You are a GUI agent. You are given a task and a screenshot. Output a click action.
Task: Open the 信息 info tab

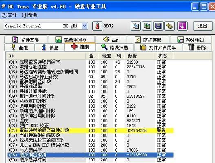click(50, 47)
